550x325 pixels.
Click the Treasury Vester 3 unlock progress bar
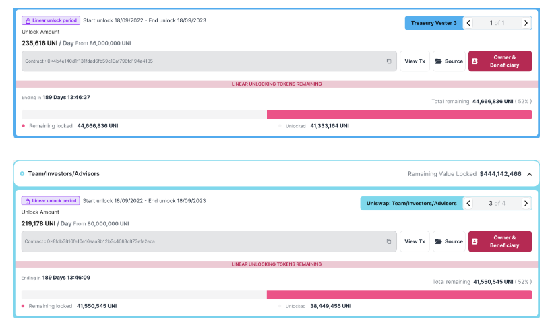(x=276, y=115)
